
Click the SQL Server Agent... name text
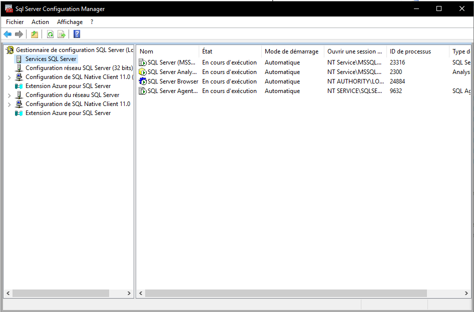172,91
